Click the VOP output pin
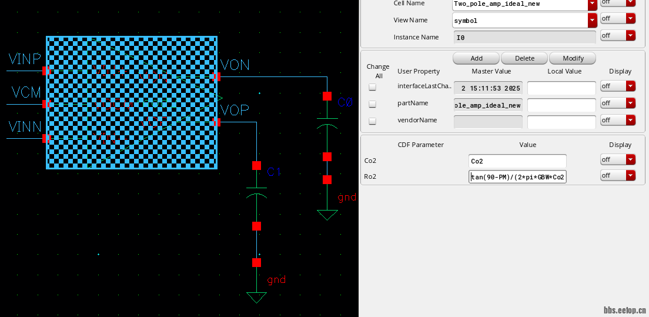 pyautogui.click(x=218, y=122)
